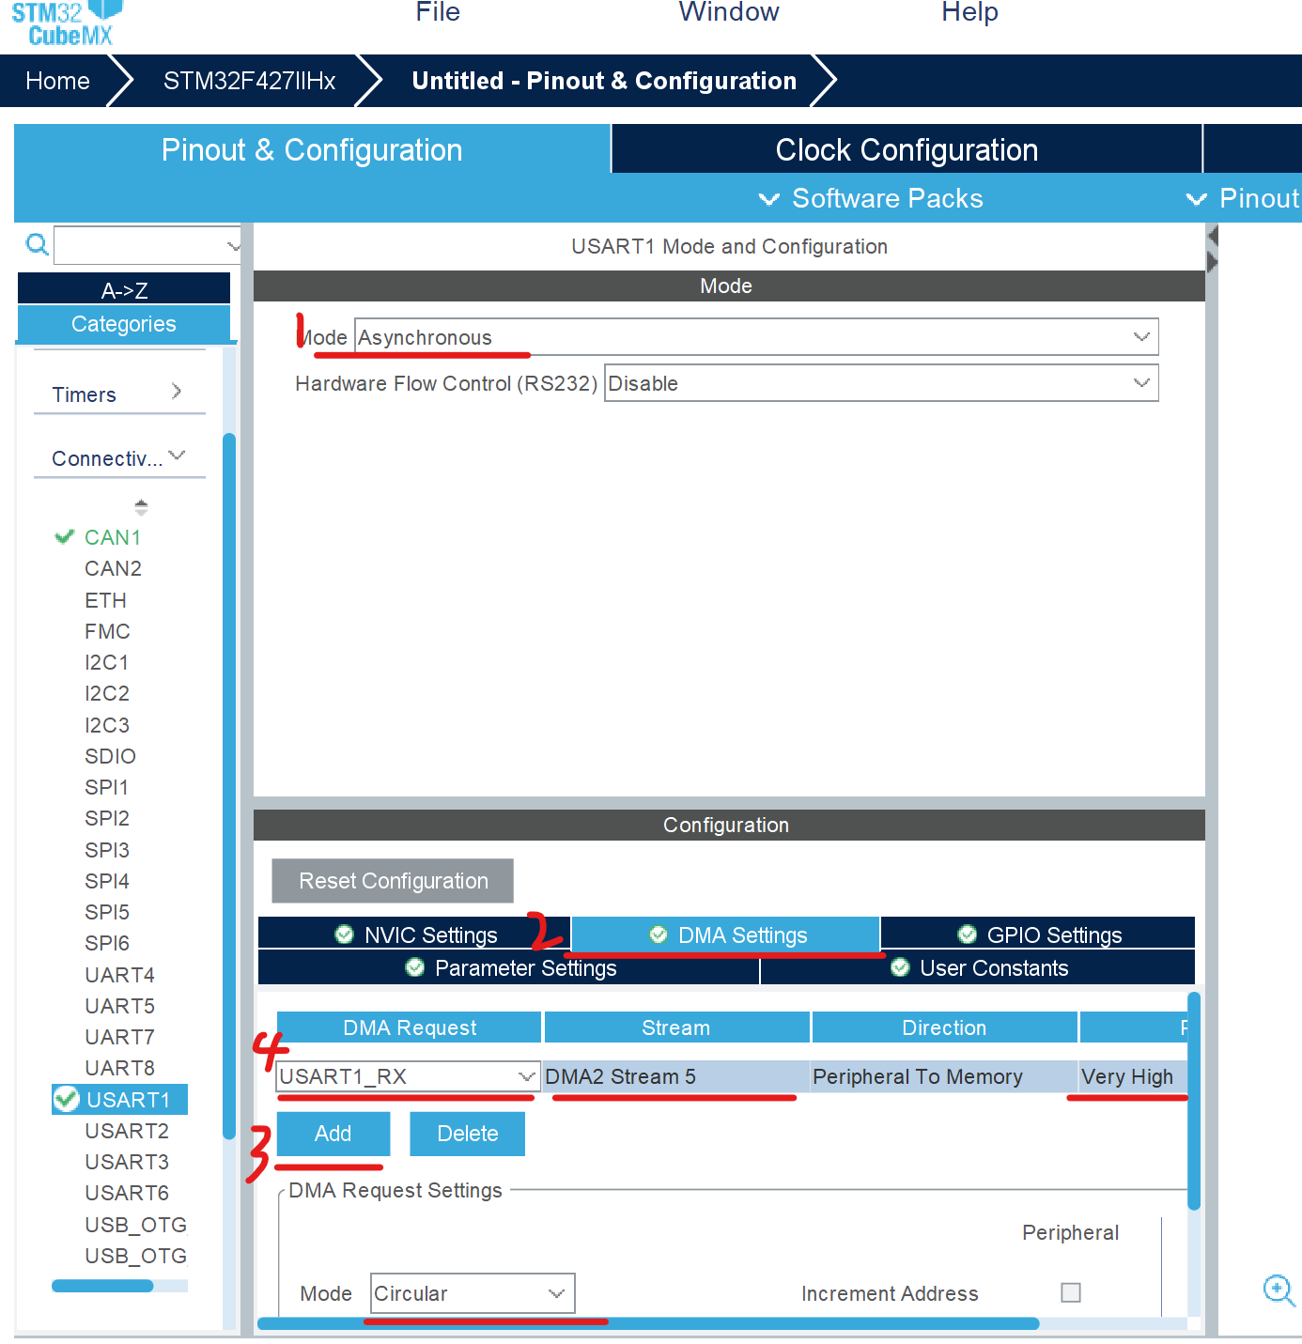
Task: Expand the Timers category
Action: [119, 394]
